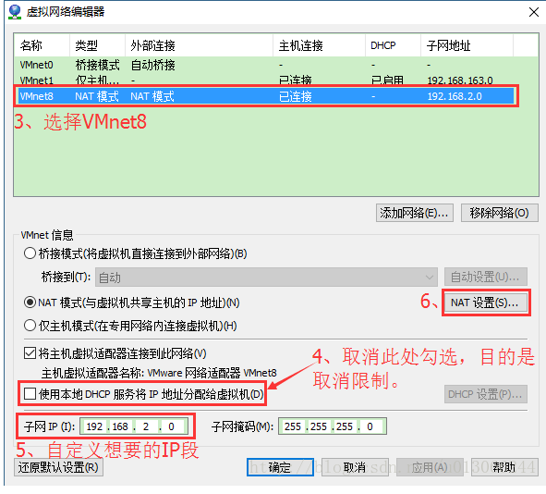Click subnet address 192.168.2.0 cell

(455, 96)
